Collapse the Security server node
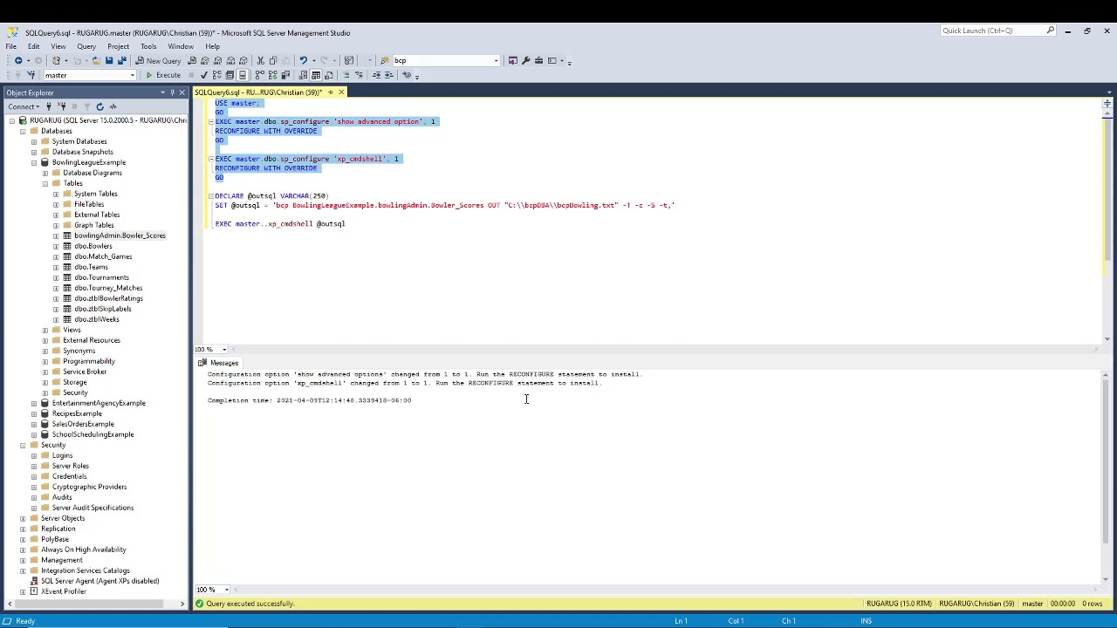 (23, 445)
